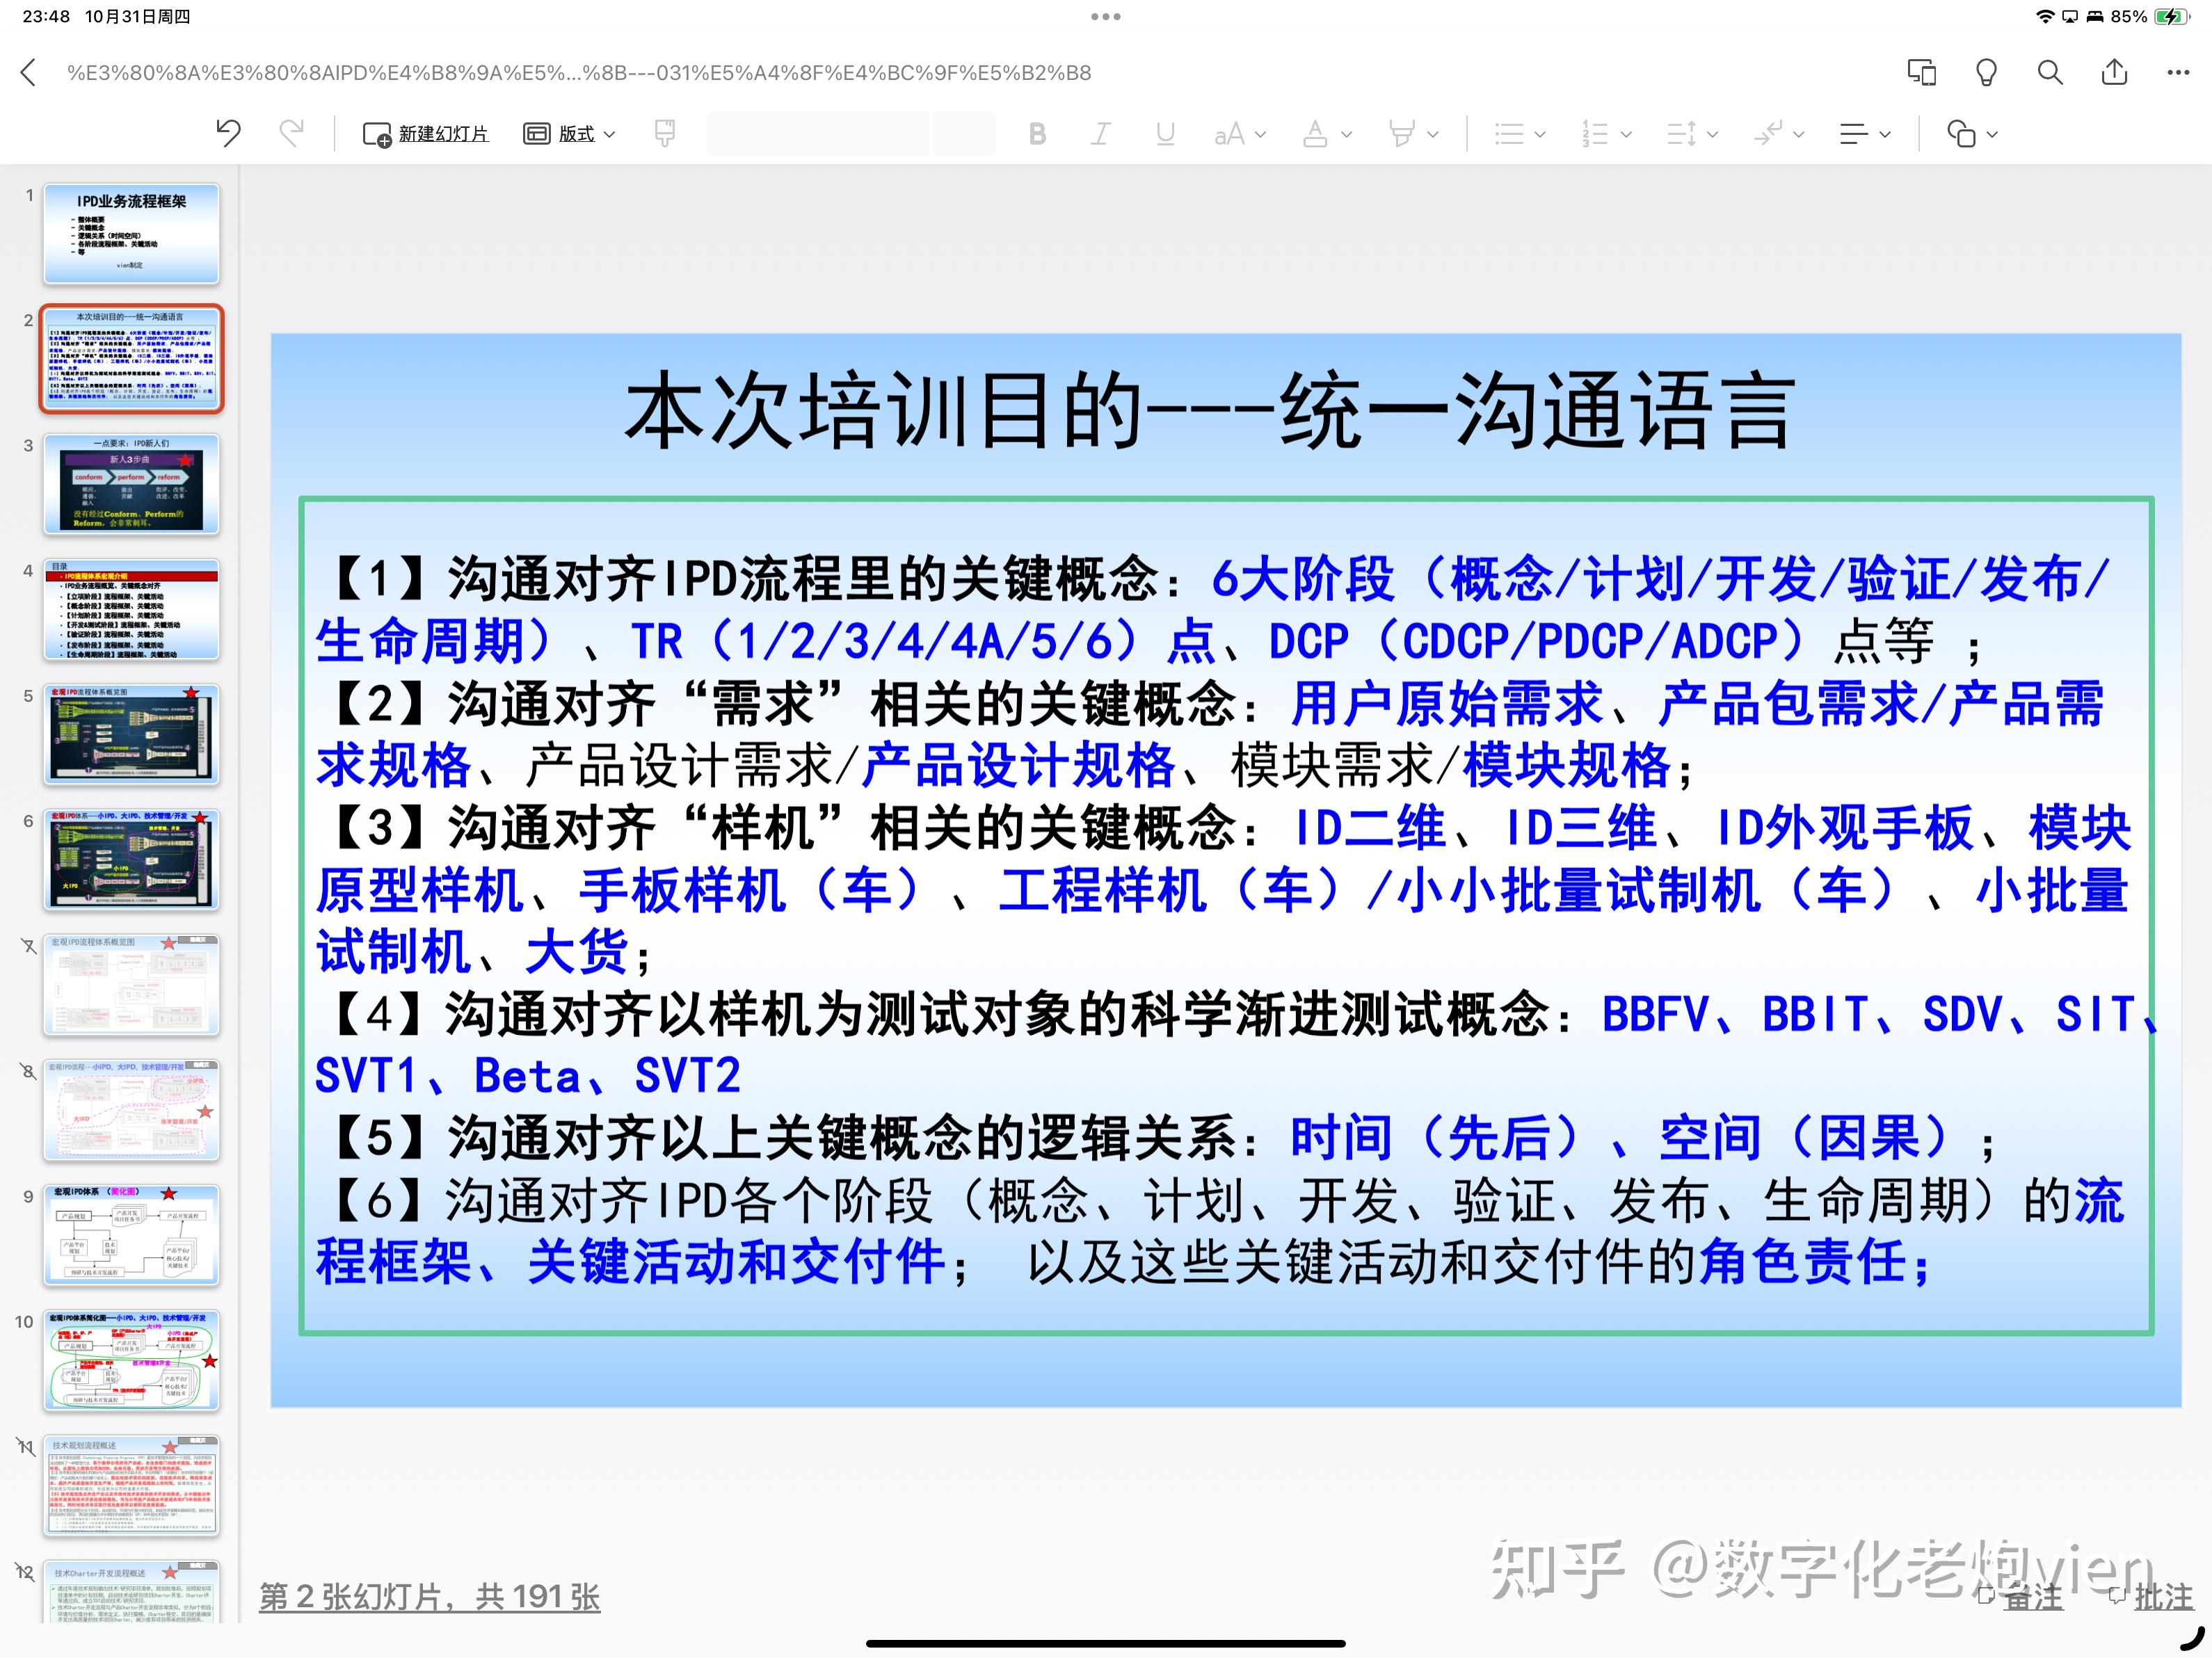Tap the Redo icon in the toolbar
Viewport: 2212px width, 1658px height.
click(291, 133)
